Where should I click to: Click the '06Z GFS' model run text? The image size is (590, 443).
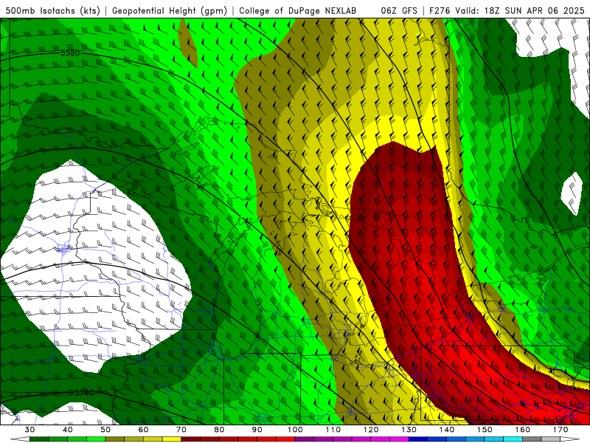click(399, 10)
